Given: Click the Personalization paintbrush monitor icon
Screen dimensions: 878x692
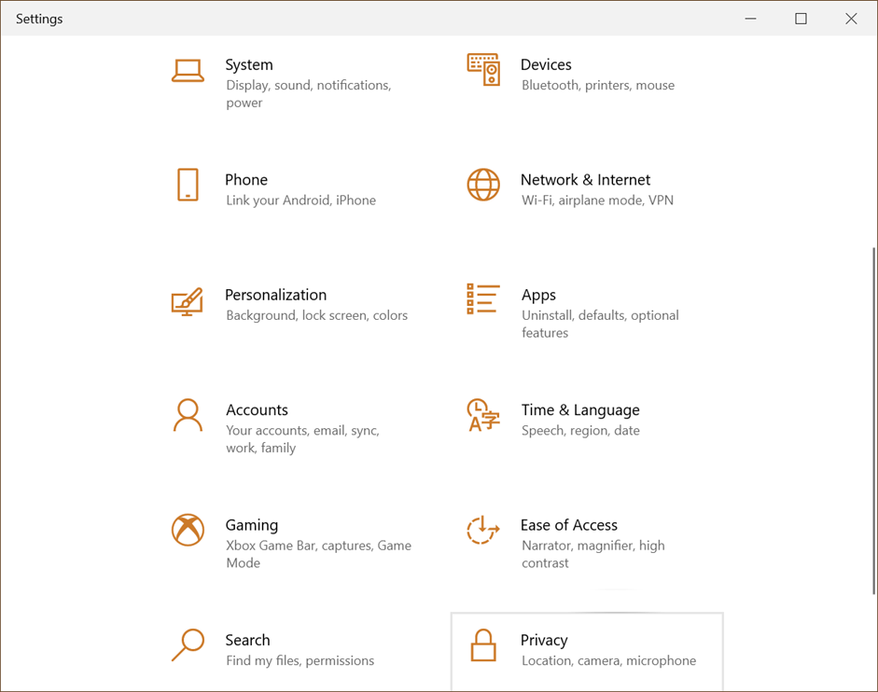Looking at the screenshot, I should (187, 301).
